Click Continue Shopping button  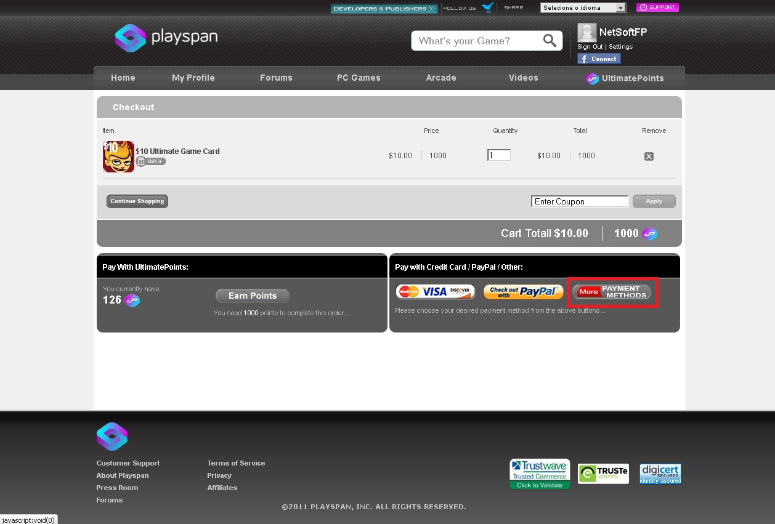click(x=137, y=201)
